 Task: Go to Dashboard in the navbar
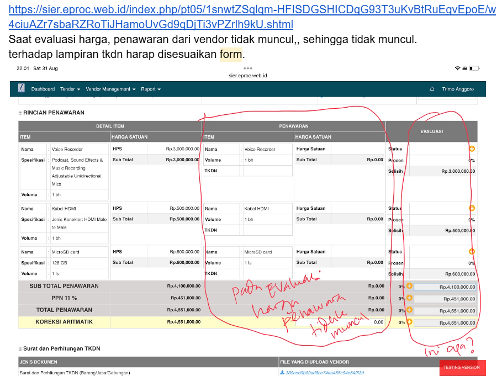43,89
